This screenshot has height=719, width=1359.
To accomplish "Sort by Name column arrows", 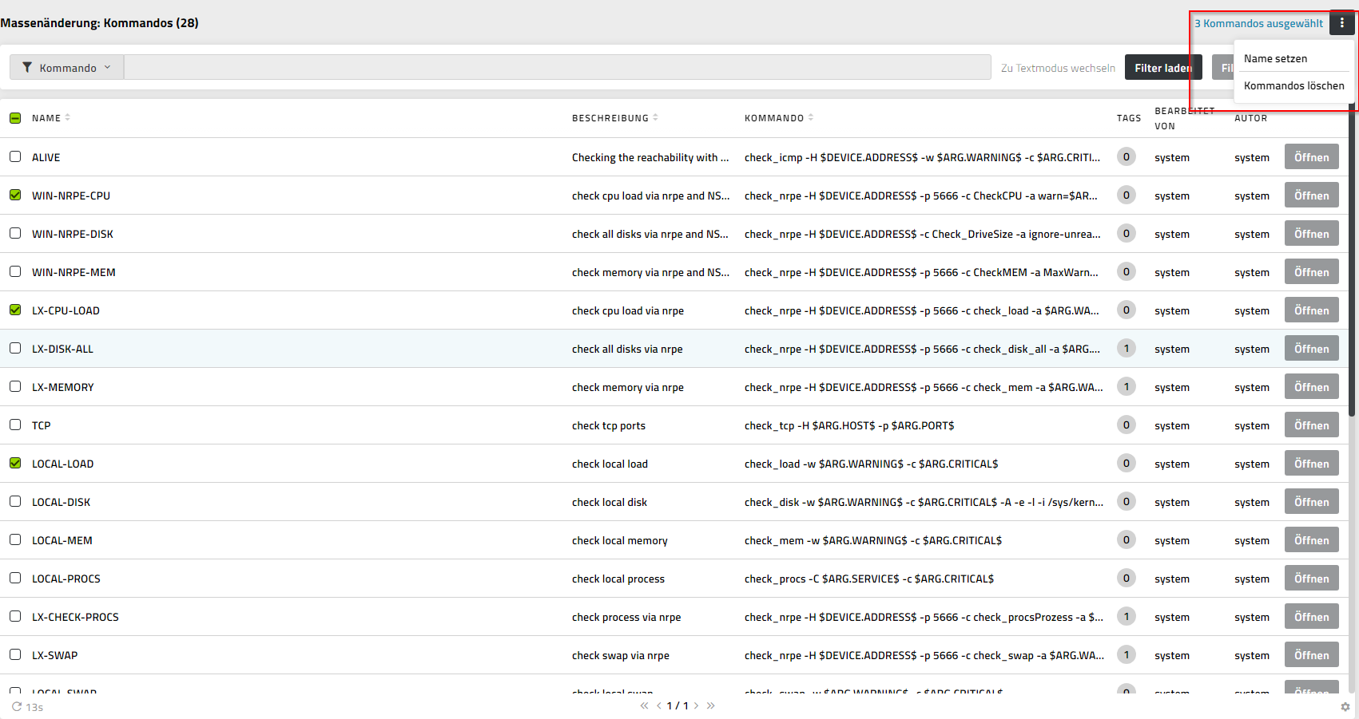I will click(68, 117).
